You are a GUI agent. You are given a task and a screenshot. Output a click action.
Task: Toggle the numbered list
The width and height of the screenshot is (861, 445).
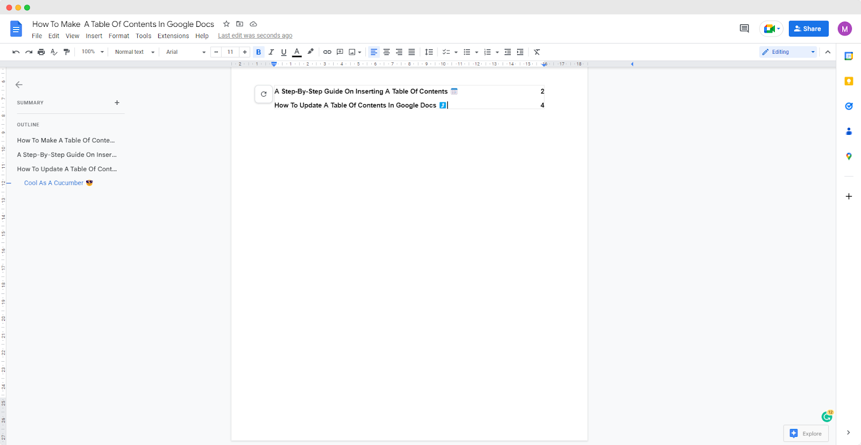click(488, 52)
